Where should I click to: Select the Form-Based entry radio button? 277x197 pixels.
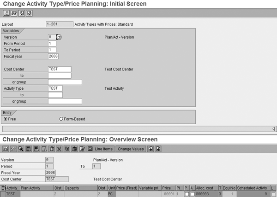61,119
